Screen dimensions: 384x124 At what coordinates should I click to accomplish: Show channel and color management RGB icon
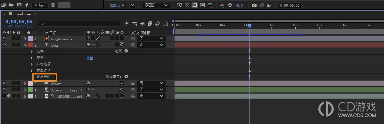(x=222, y=5)
